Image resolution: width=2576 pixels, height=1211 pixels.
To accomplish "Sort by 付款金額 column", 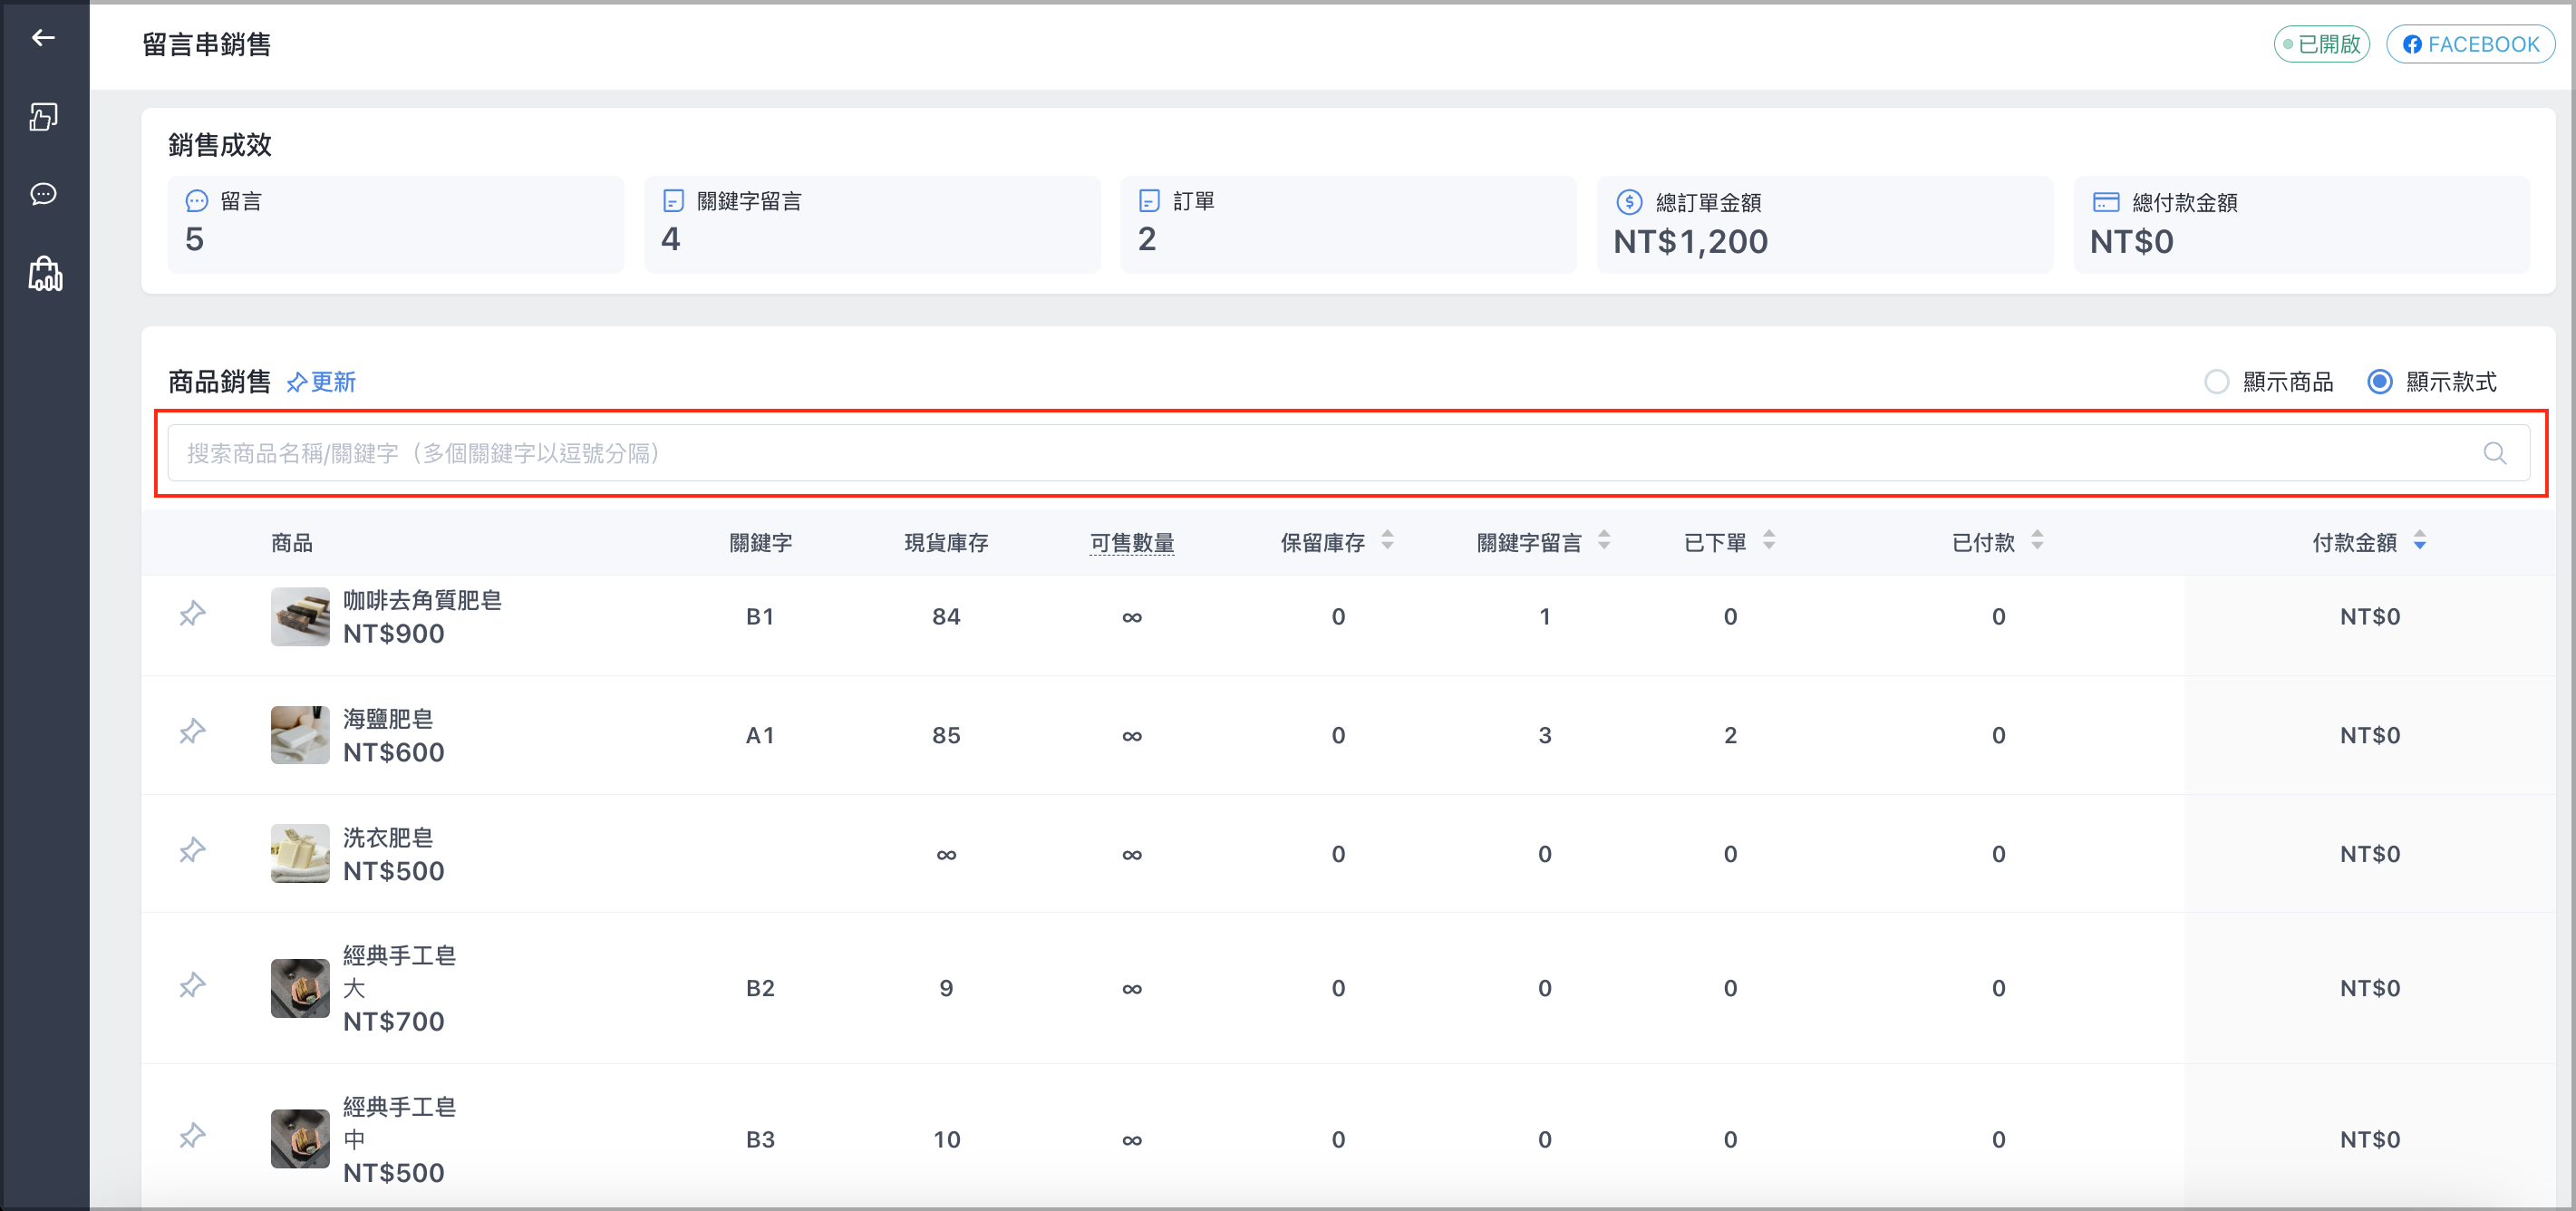I will (x=2420, y=541).
